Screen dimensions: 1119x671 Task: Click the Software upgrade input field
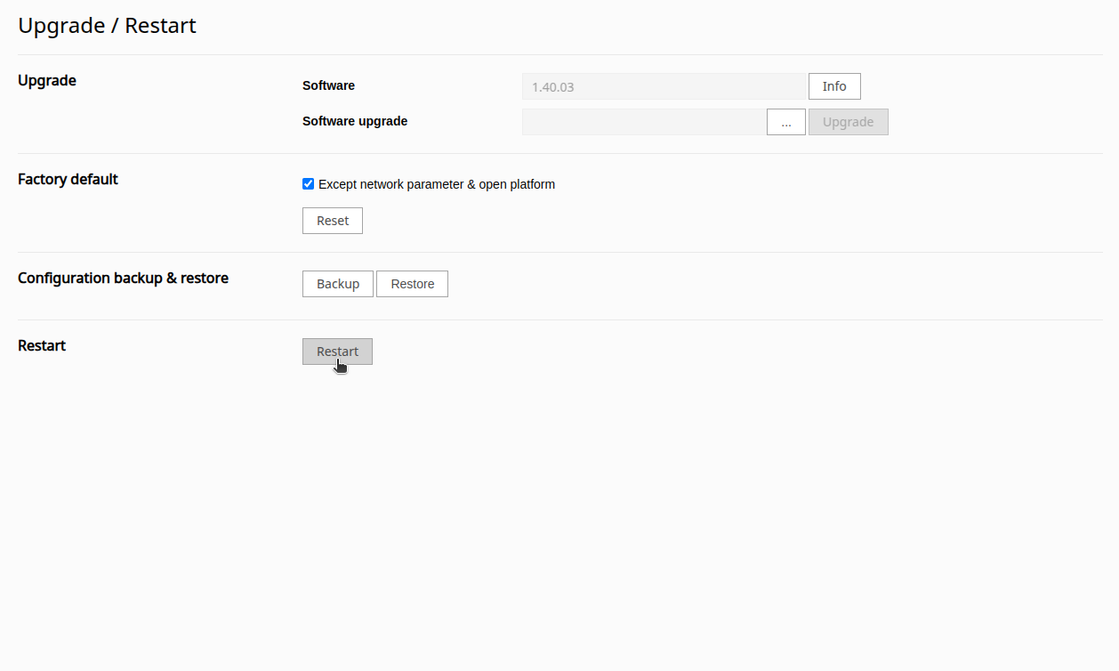(642, 121)
